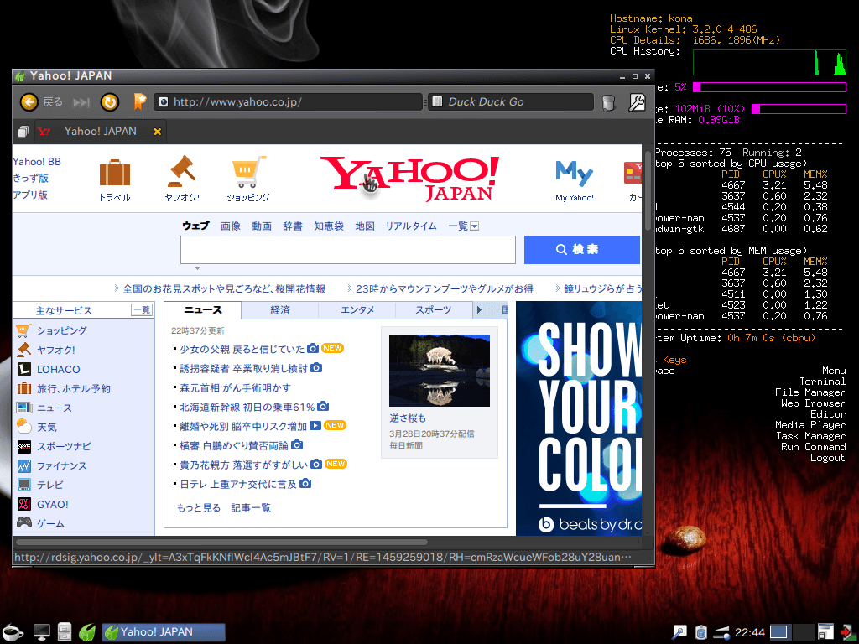Viewport: 859px width, 644px height.
Task: Open the アプリ版 link
Action: click(x=31, y=195)
